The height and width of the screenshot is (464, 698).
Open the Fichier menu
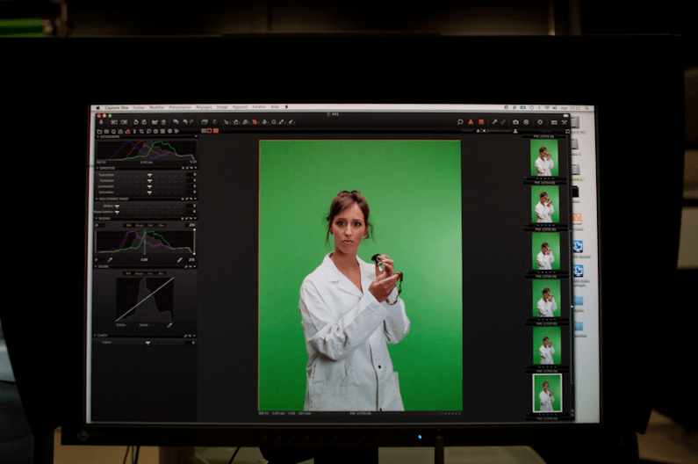click(139, 107)
